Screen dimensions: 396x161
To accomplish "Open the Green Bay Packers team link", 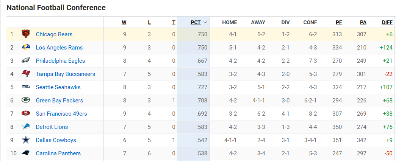I will [x=59, y=101].
